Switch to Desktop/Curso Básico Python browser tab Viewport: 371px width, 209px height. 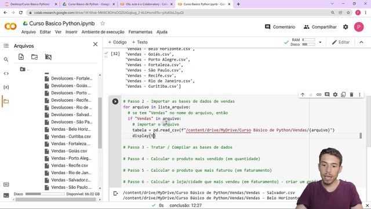point(30,4)
